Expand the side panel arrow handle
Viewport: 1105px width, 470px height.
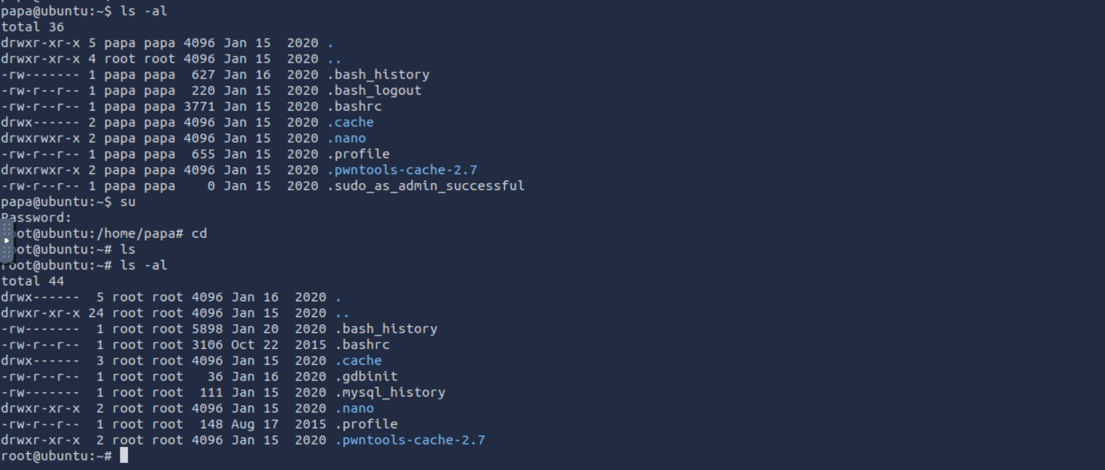coord(6,241)
